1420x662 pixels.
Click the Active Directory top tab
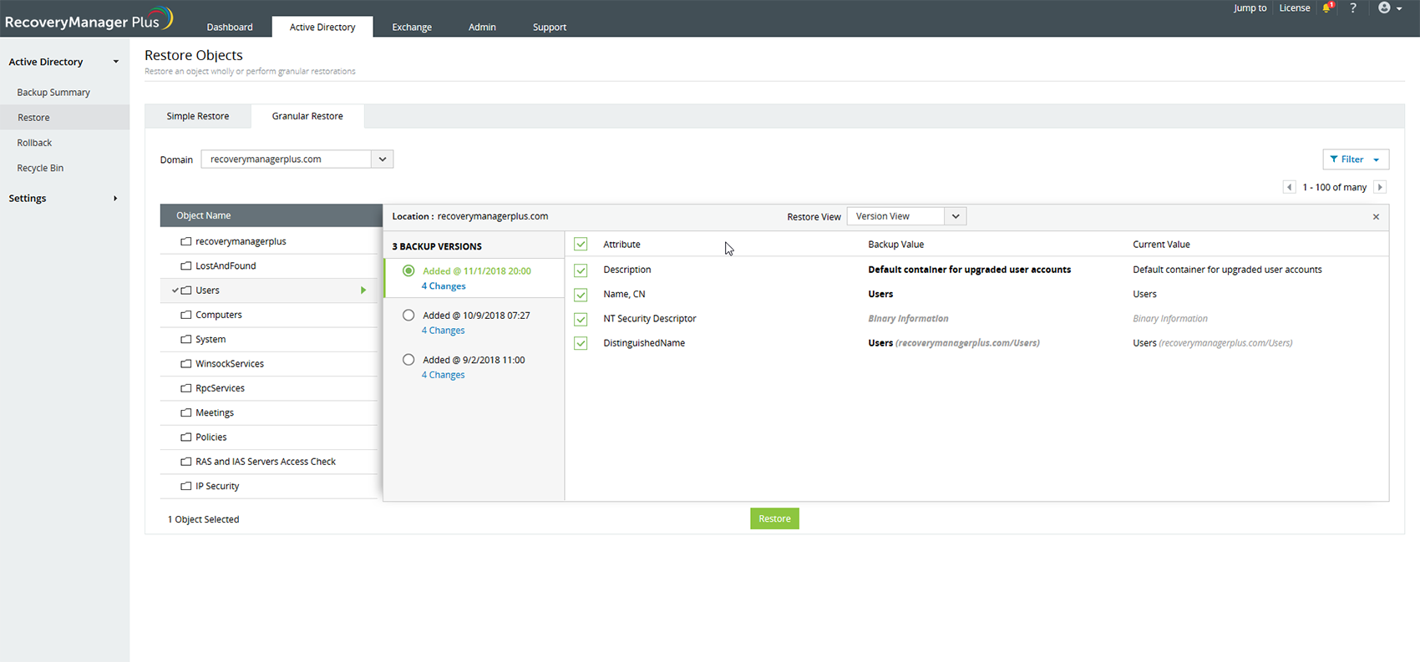click(322, 27)
